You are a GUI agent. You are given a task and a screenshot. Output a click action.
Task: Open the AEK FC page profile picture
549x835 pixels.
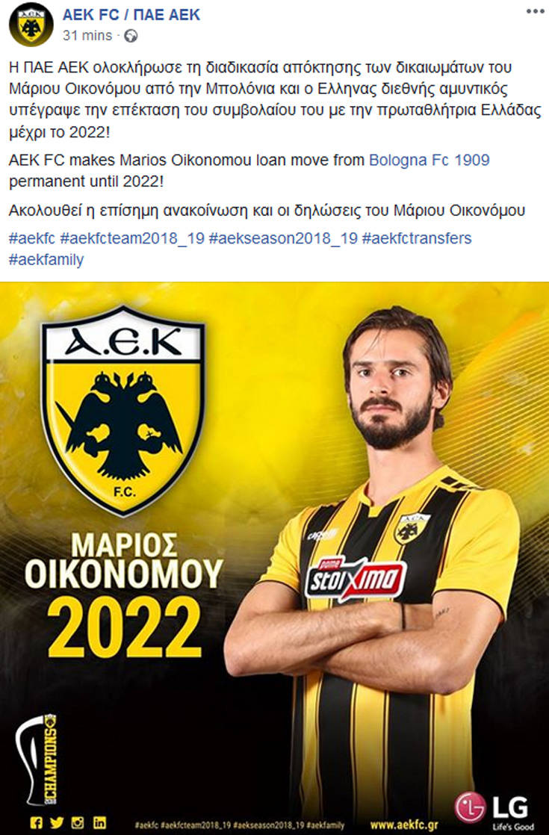click(x=31, y=25)
